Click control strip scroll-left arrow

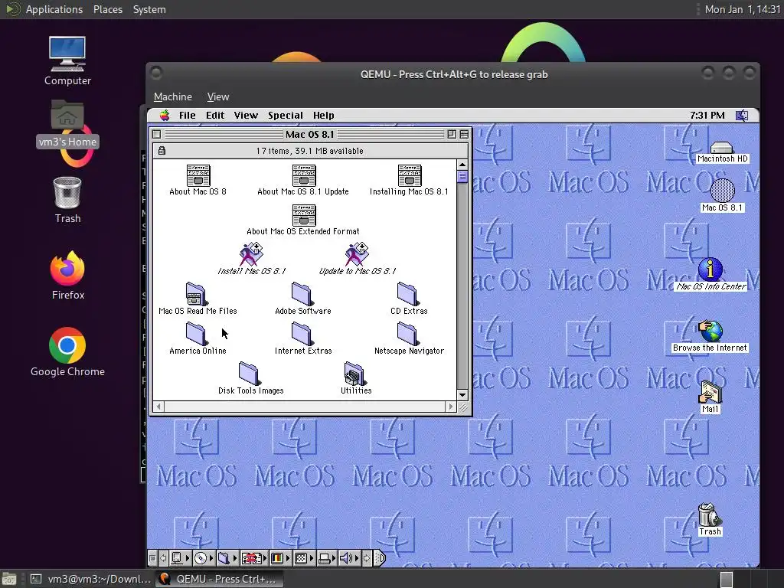(x=164, y=558)
